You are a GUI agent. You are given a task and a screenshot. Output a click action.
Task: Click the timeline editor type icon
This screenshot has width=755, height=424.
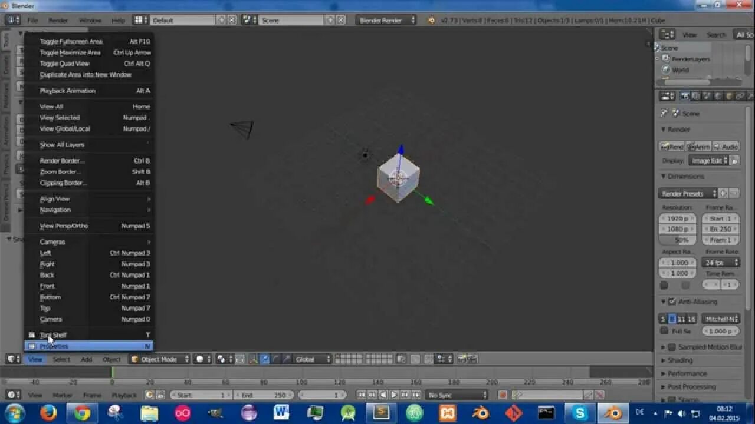tap(13, 395)
